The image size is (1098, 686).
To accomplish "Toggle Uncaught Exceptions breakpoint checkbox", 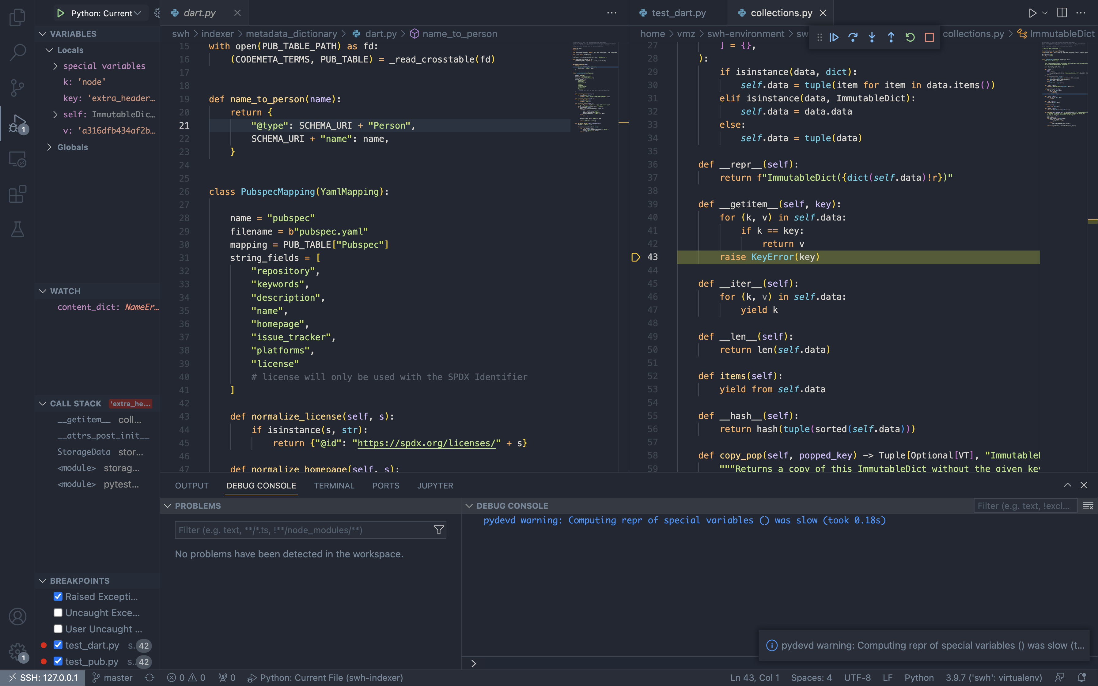I will (58, 613).
